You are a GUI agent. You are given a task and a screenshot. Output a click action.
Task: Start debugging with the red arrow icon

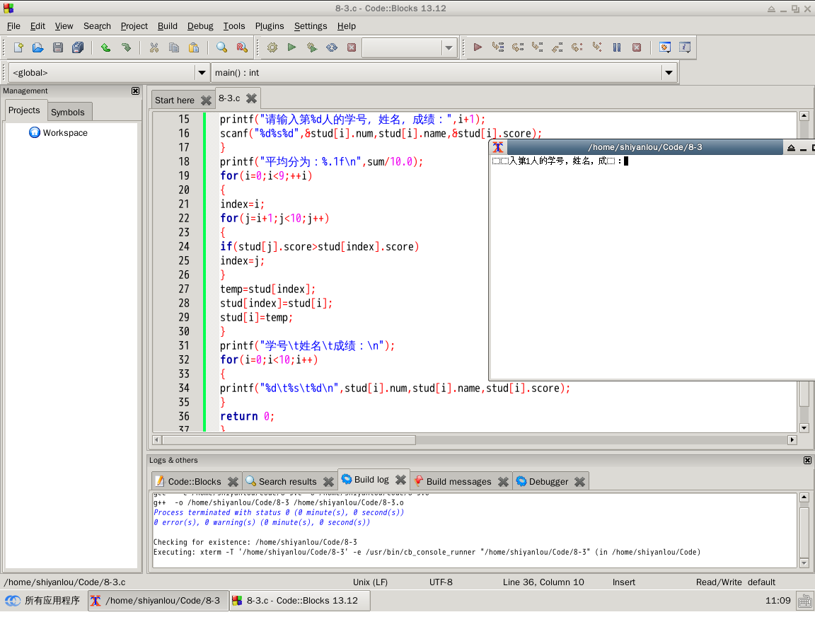478,48
